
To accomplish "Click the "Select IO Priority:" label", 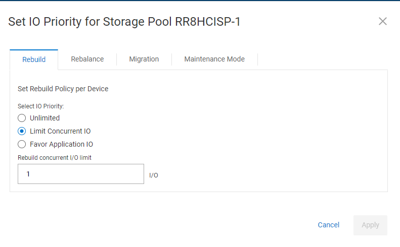I will [41, 106].
